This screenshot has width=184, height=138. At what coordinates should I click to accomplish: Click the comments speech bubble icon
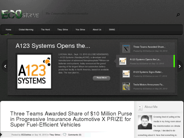pos(65,135)
